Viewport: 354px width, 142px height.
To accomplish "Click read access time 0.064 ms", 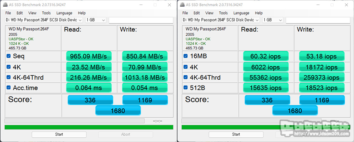I will [89, 87].
